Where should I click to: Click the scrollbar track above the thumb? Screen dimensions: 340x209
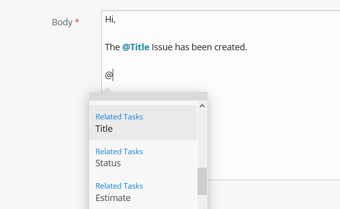pos(202,139)
